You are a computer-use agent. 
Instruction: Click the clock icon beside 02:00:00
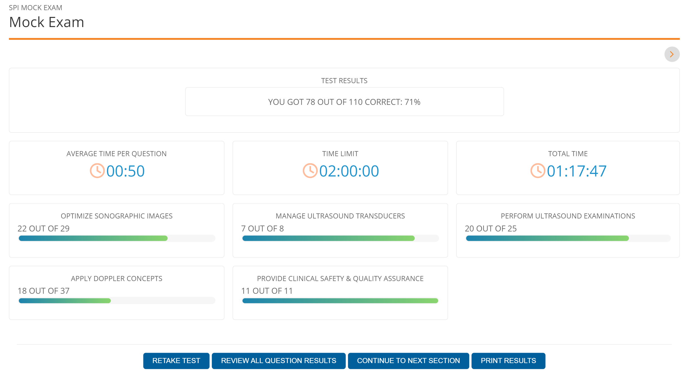coord(310,171)
